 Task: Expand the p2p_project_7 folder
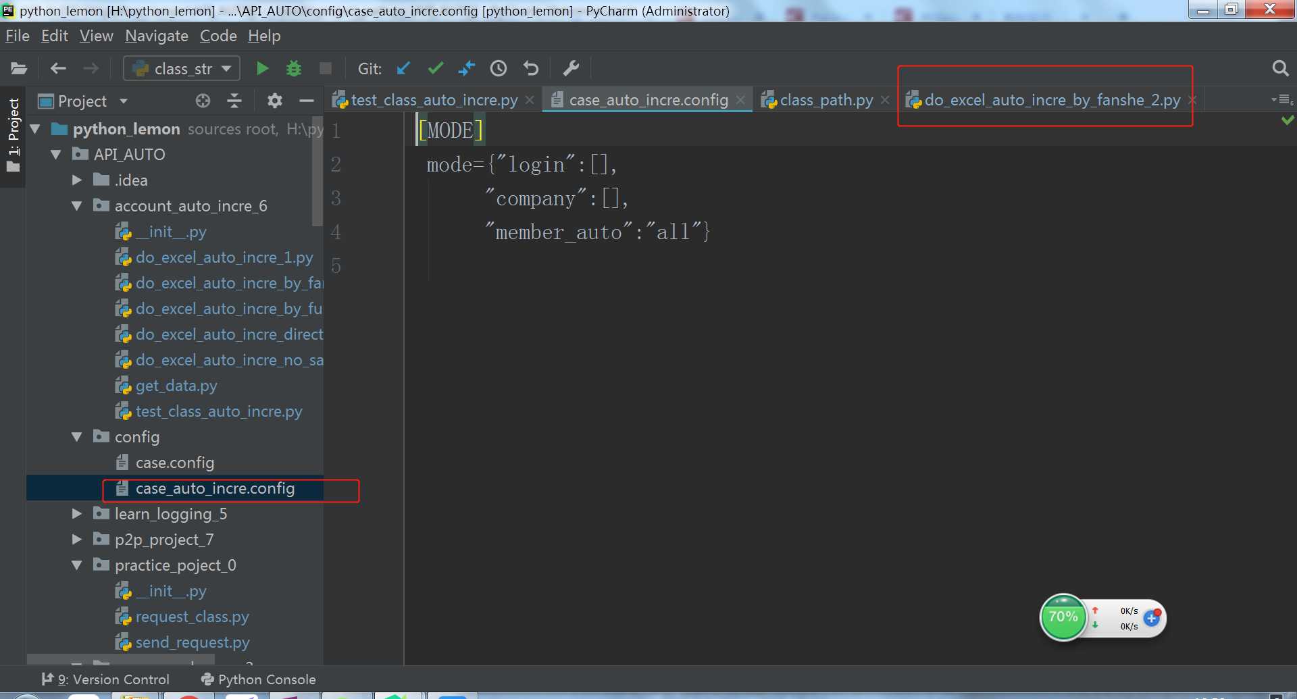click(76, 540)
